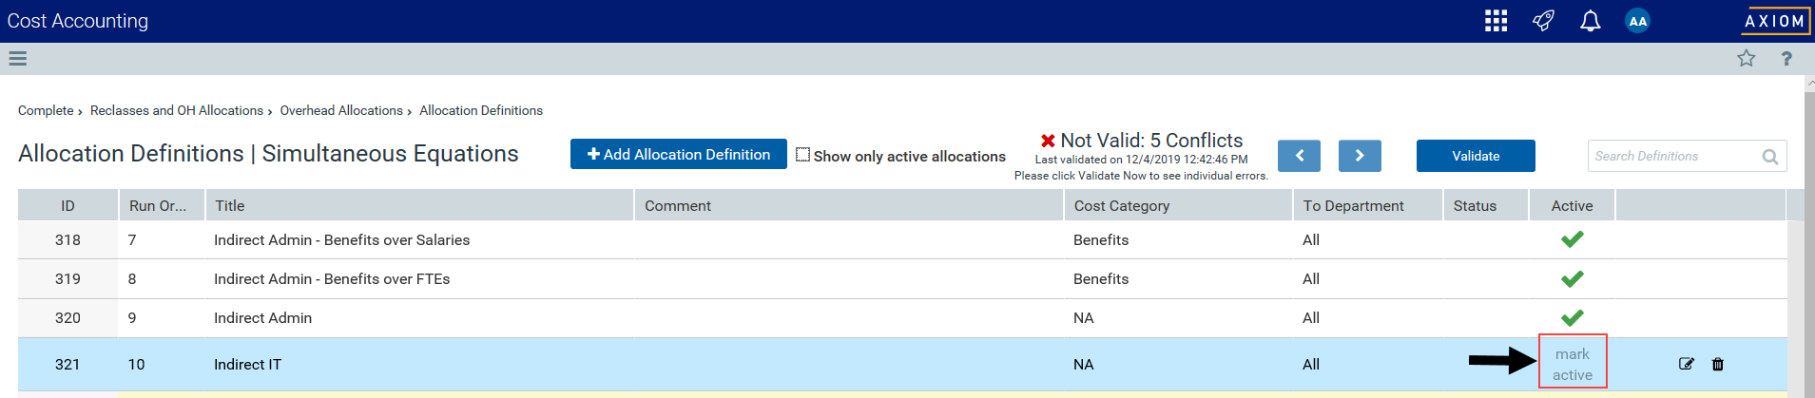Delete the Indirect IT allocation with trash icon
This screenshot has width=1815, height=398.
[x=1717, y=364]
